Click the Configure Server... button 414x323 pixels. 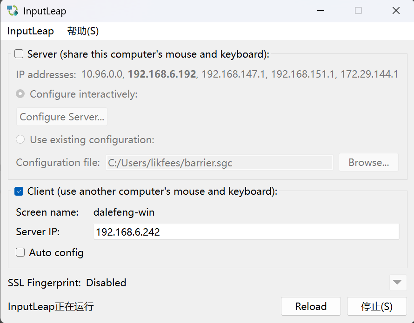pos(62,117)
